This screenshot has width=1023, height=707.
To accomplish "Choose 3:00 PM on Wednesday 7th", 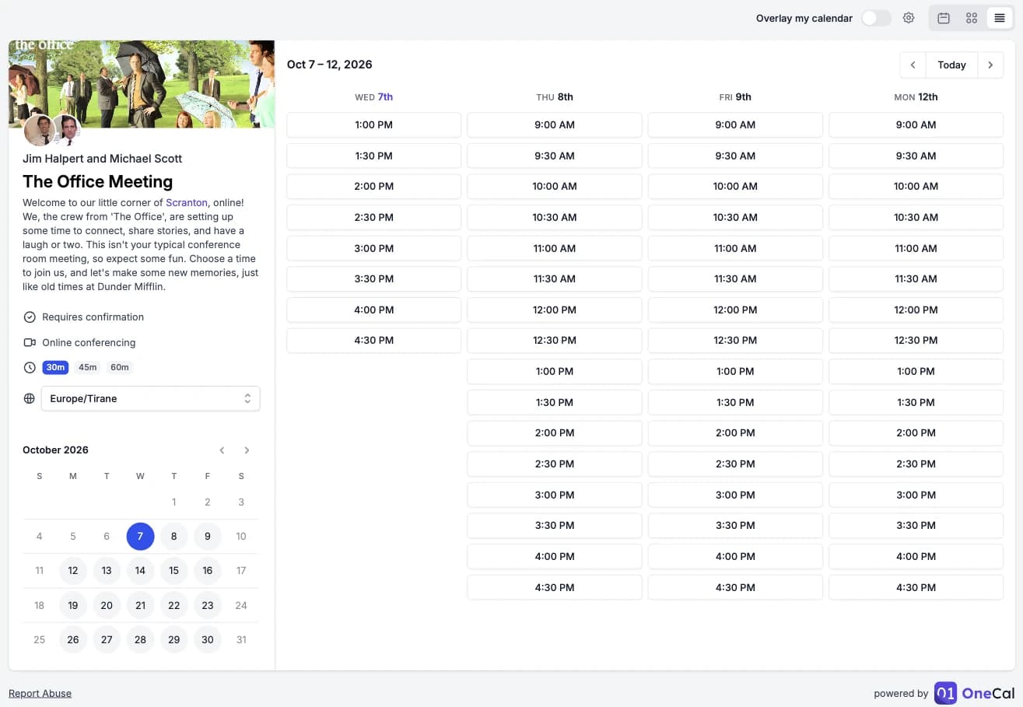I will pyautogui.click(x=374, y=248).
